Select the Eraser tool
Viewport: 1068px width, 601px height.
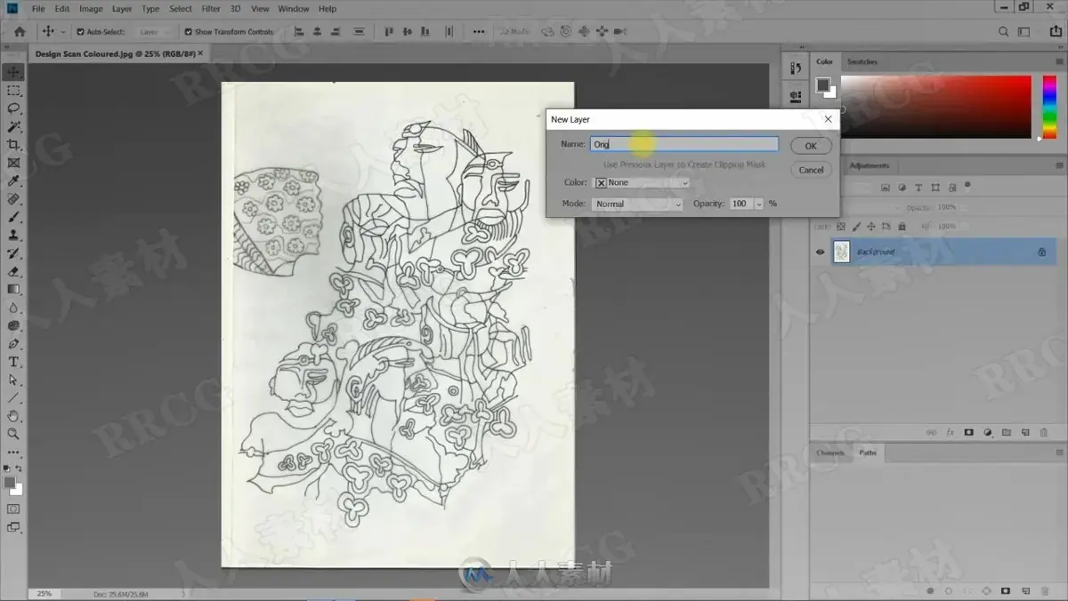pos(13,271)
